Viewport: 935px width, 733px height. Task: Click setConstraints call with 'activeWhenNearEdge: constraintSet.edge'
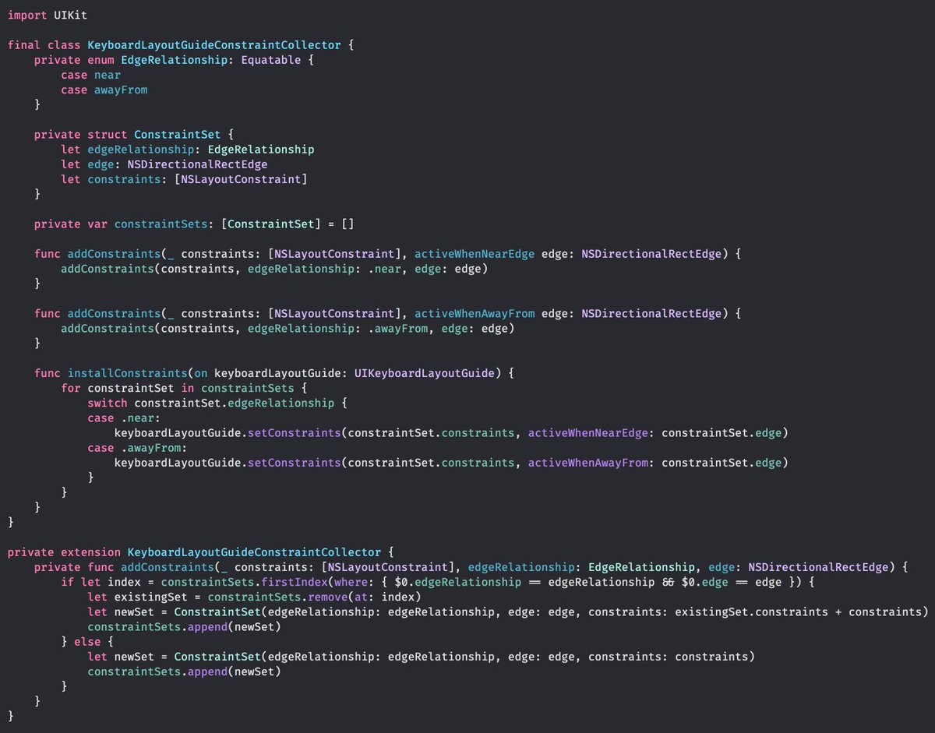(451, 432)
